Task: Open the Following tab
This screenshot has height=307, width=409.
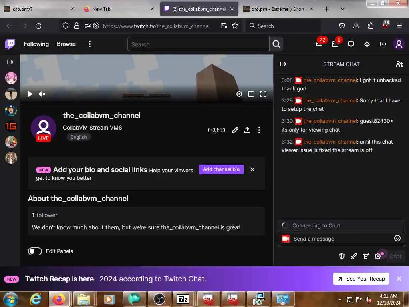Action: pos(36,44)
